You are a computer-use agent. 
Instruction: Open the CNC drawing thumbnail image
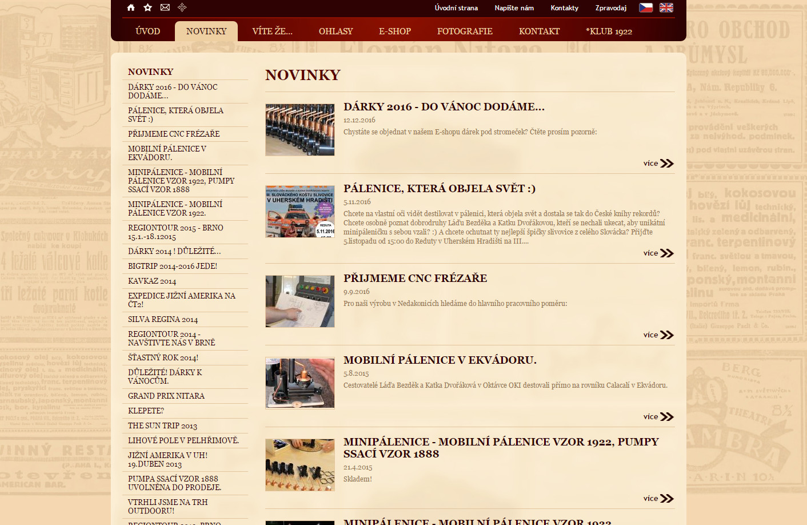(x=300, y=301)
